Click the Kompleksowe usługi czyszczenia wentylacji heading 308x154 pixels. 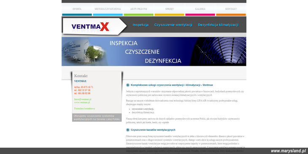point(172,85)
